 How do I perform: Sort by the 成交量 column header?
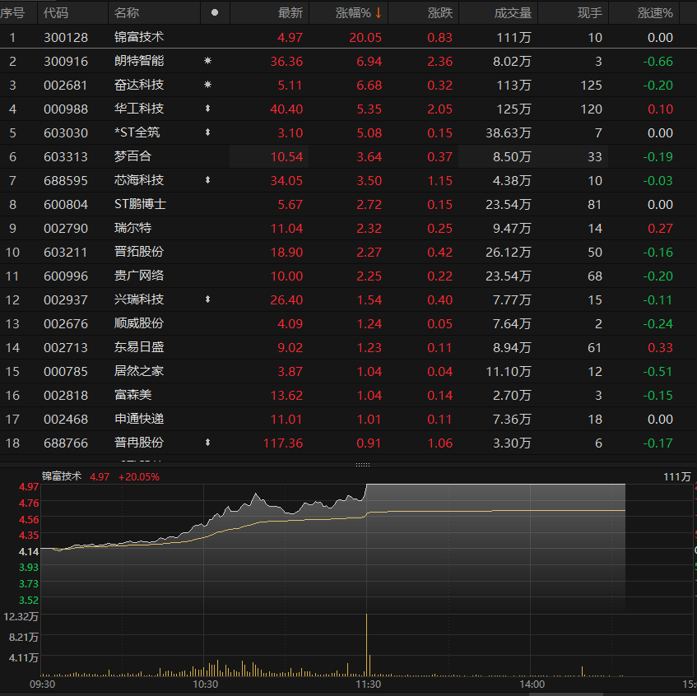513,12
